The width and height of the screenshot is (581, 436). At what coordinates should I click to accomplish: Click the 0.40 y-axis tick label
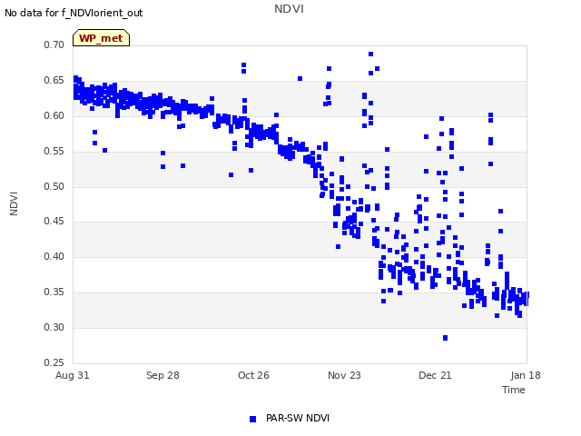(54, 256)
